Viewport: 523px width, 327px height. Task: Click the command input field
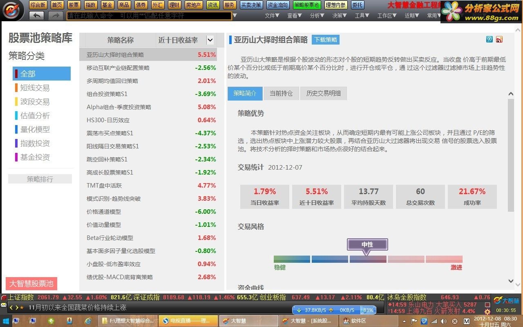(149, 16)
